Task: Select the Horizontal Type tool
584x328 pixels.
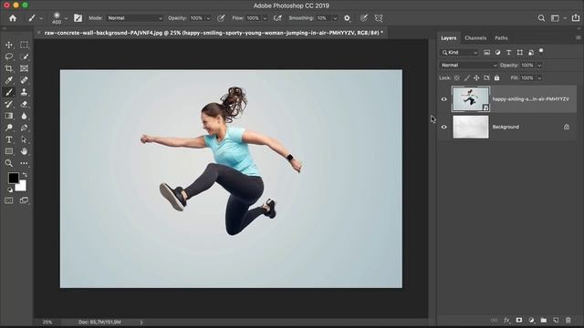Action: tap(9, 139)
